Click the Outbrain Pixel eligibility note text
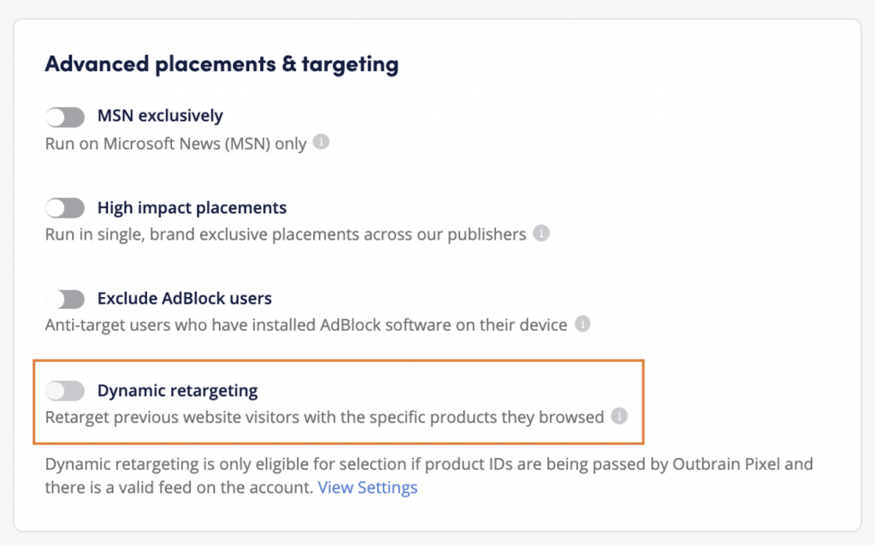Viewport: 876px width, 547px height. click(428, 465)
